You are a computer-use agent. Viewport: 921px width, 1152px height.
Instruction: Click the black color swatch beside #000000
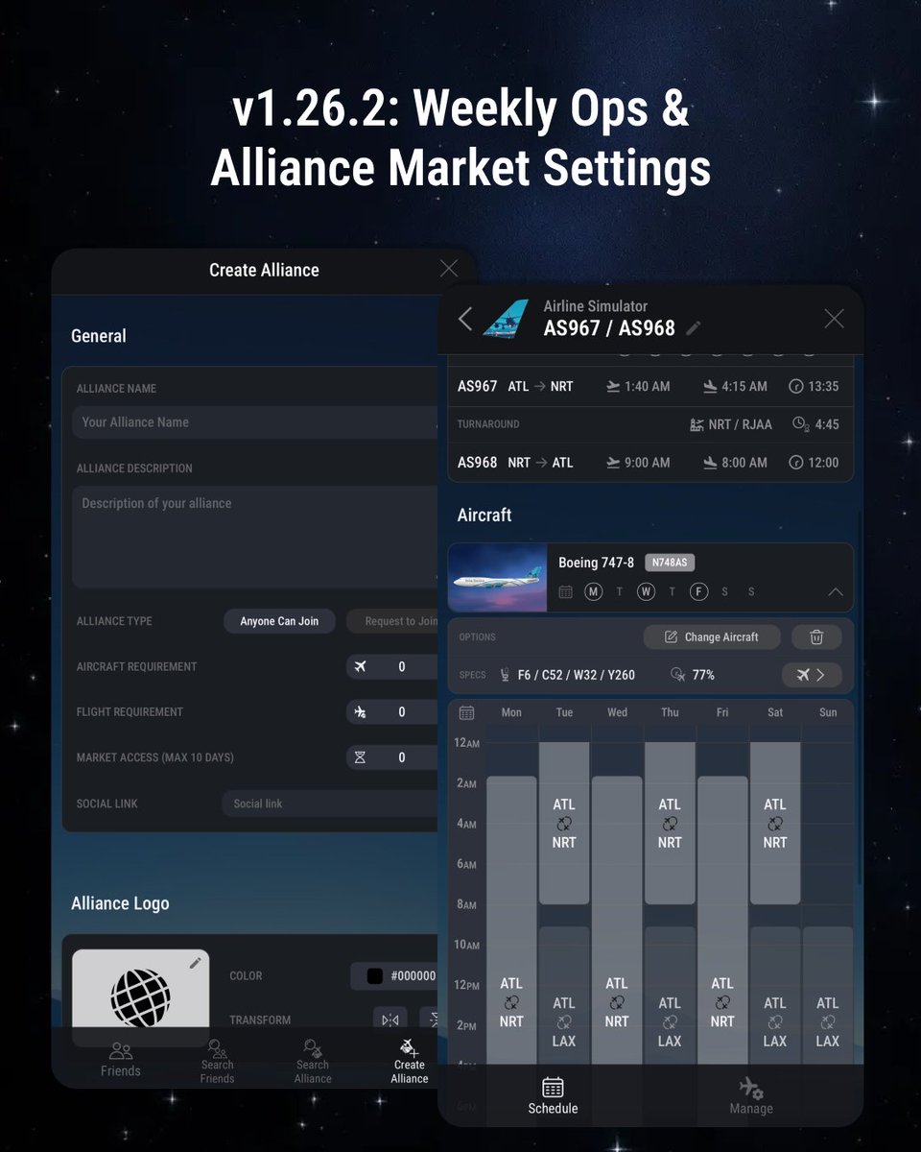(375, 976)
